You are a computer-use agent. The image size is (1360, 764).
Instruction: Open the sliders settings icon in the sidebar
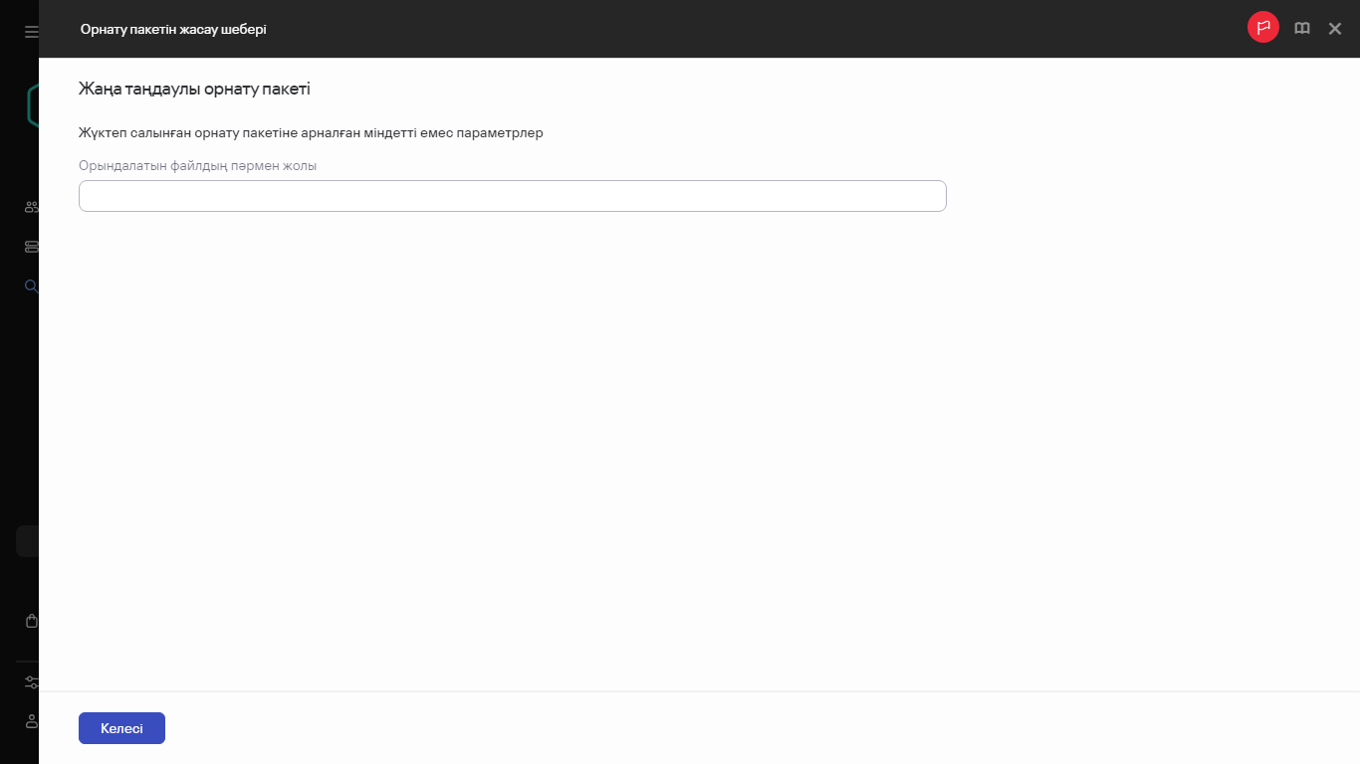(x=31, y=682)
